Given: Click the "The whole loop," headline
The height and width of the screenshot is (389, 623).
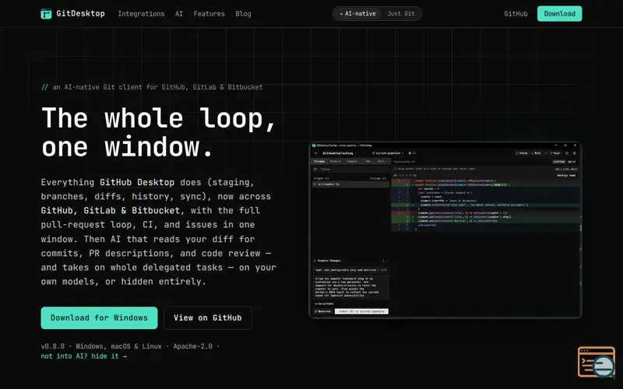Looking at the screenshot, I should coord(159,118).
